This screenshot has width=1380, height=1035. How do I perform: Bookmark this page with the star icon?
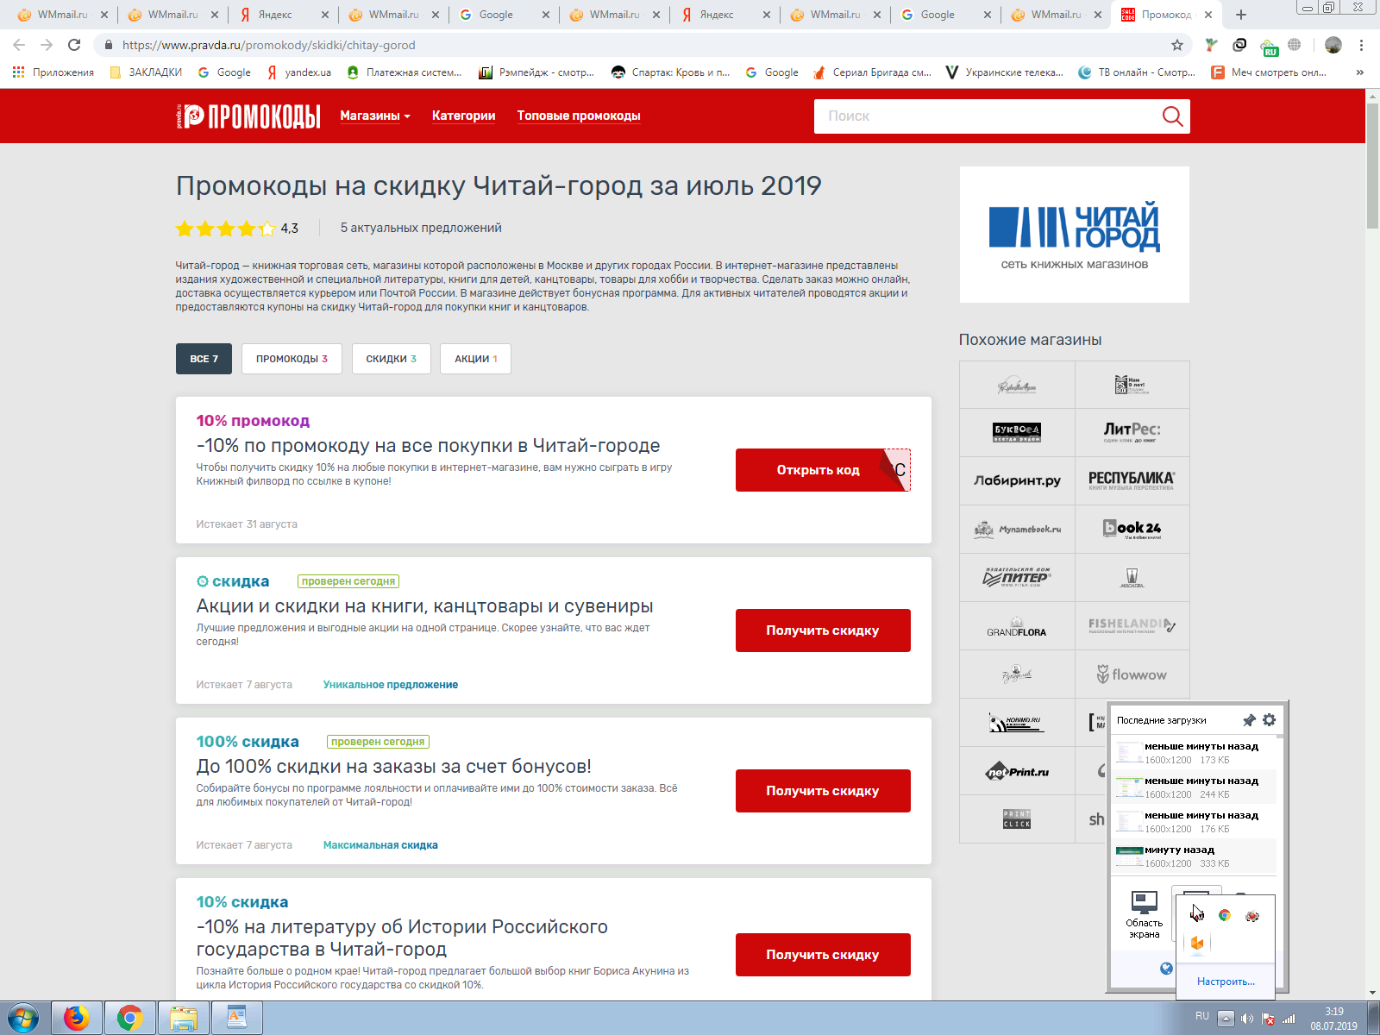(1177, 45)
